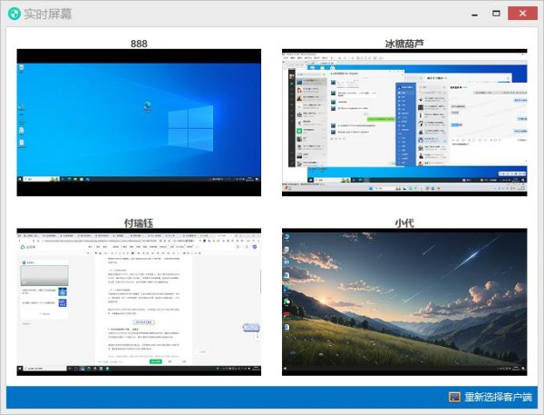
Task: Select the 小代 landscape wallpaper screen thumbnail
Action: (403, 301)
